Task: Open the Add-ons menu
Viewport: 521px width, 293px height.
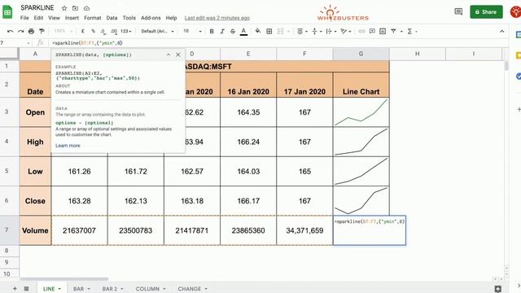Action: 151,18
